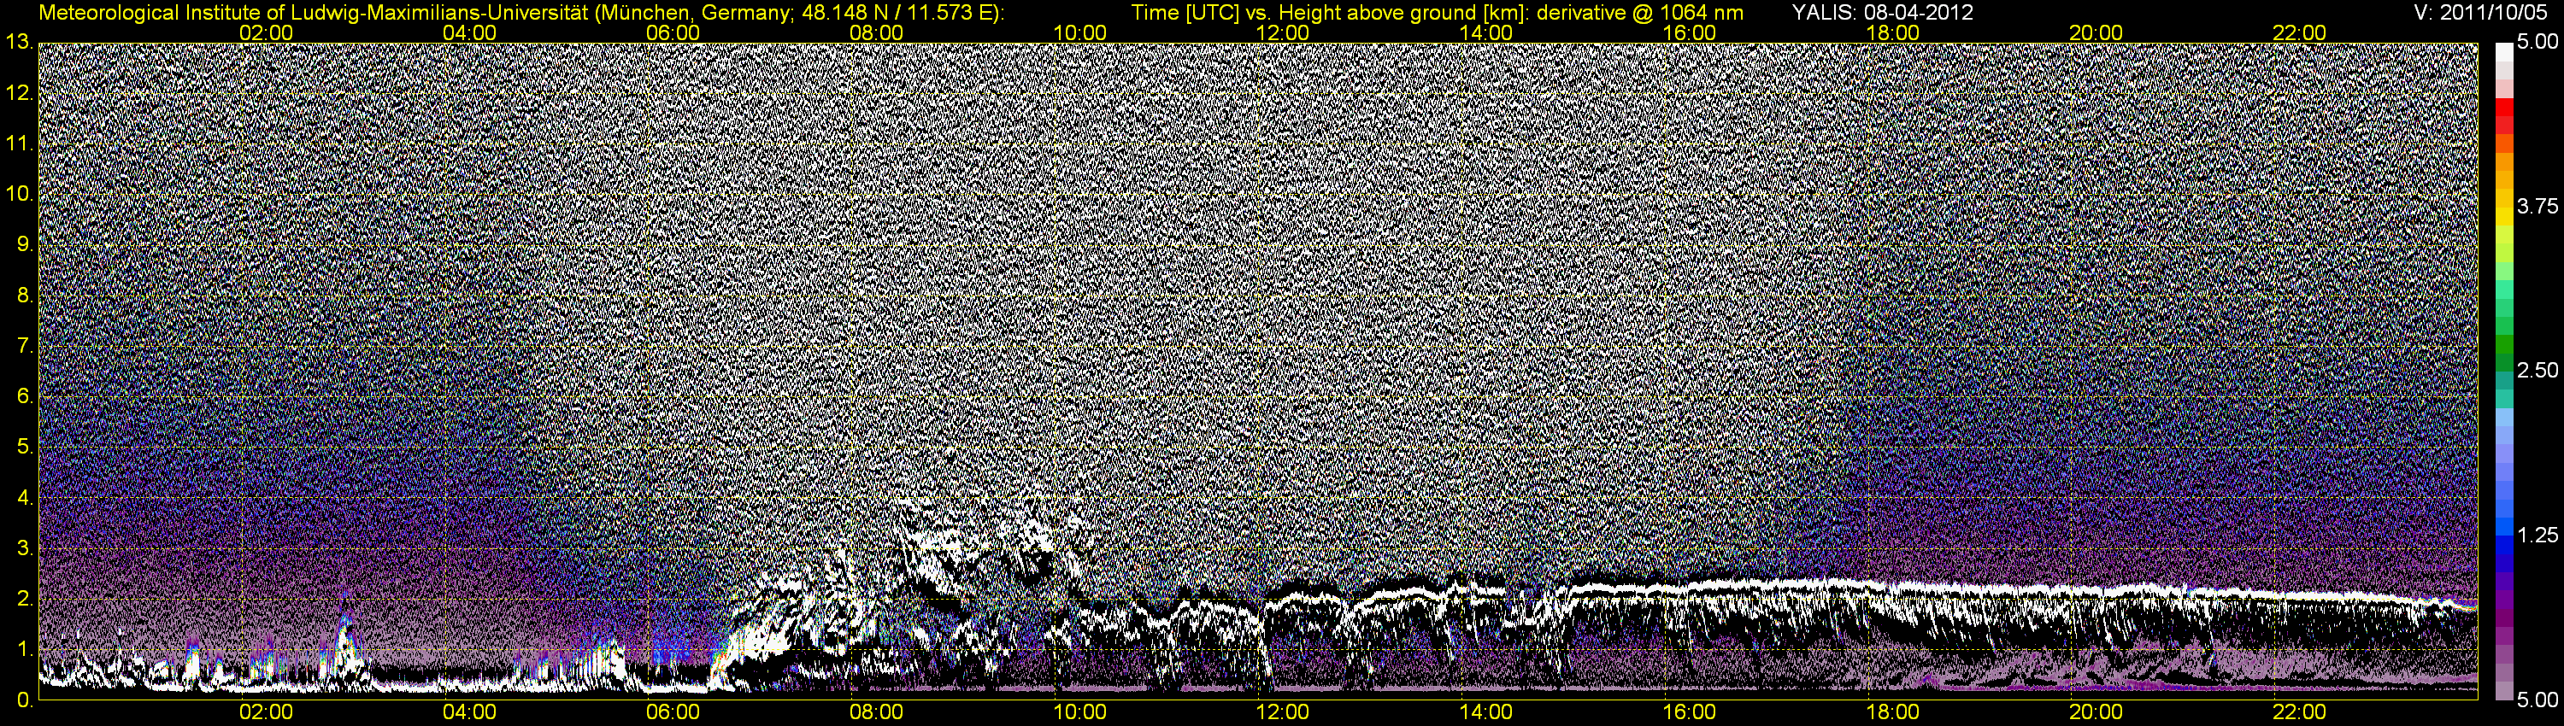Viewport: 2564px width, 726px height.
Task: Click height axis label 11
Action: click(x=19, y=144)
